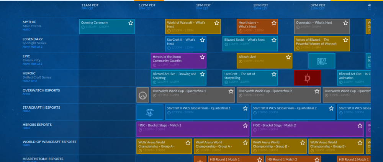The height and width of the screenshot is (162, 383).
Task: Click the Hearthstone logo tile
Action: point(200,159)
